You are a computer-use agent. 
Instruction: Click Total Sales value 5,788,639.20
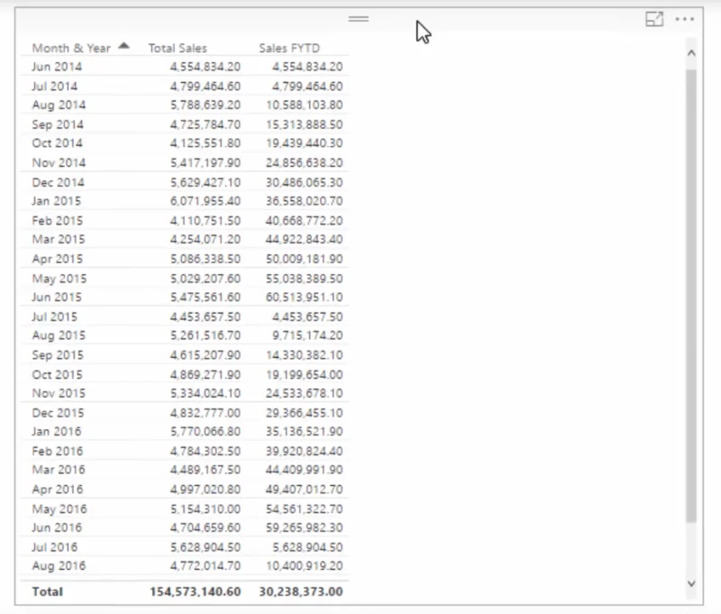coord(205,105)
